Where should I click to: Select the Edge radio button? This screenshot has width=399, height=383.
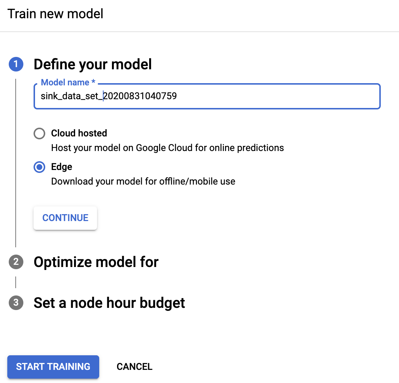coord(39,167)
